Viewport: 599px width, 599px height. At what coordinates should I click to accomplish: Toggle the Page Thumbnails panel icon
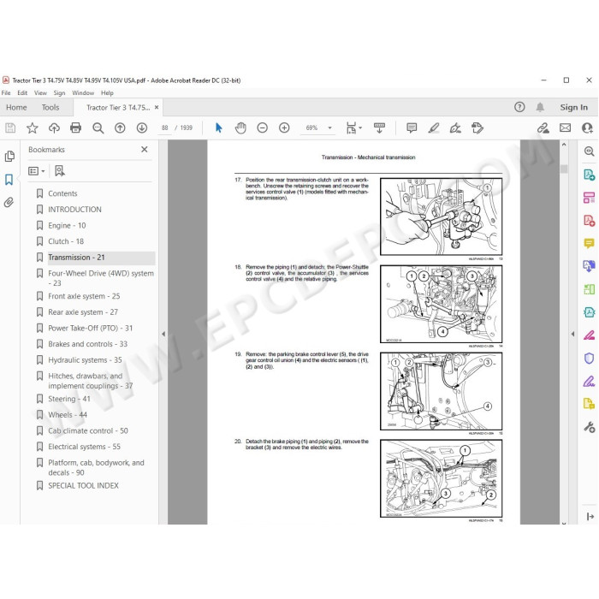click(9, 157)
